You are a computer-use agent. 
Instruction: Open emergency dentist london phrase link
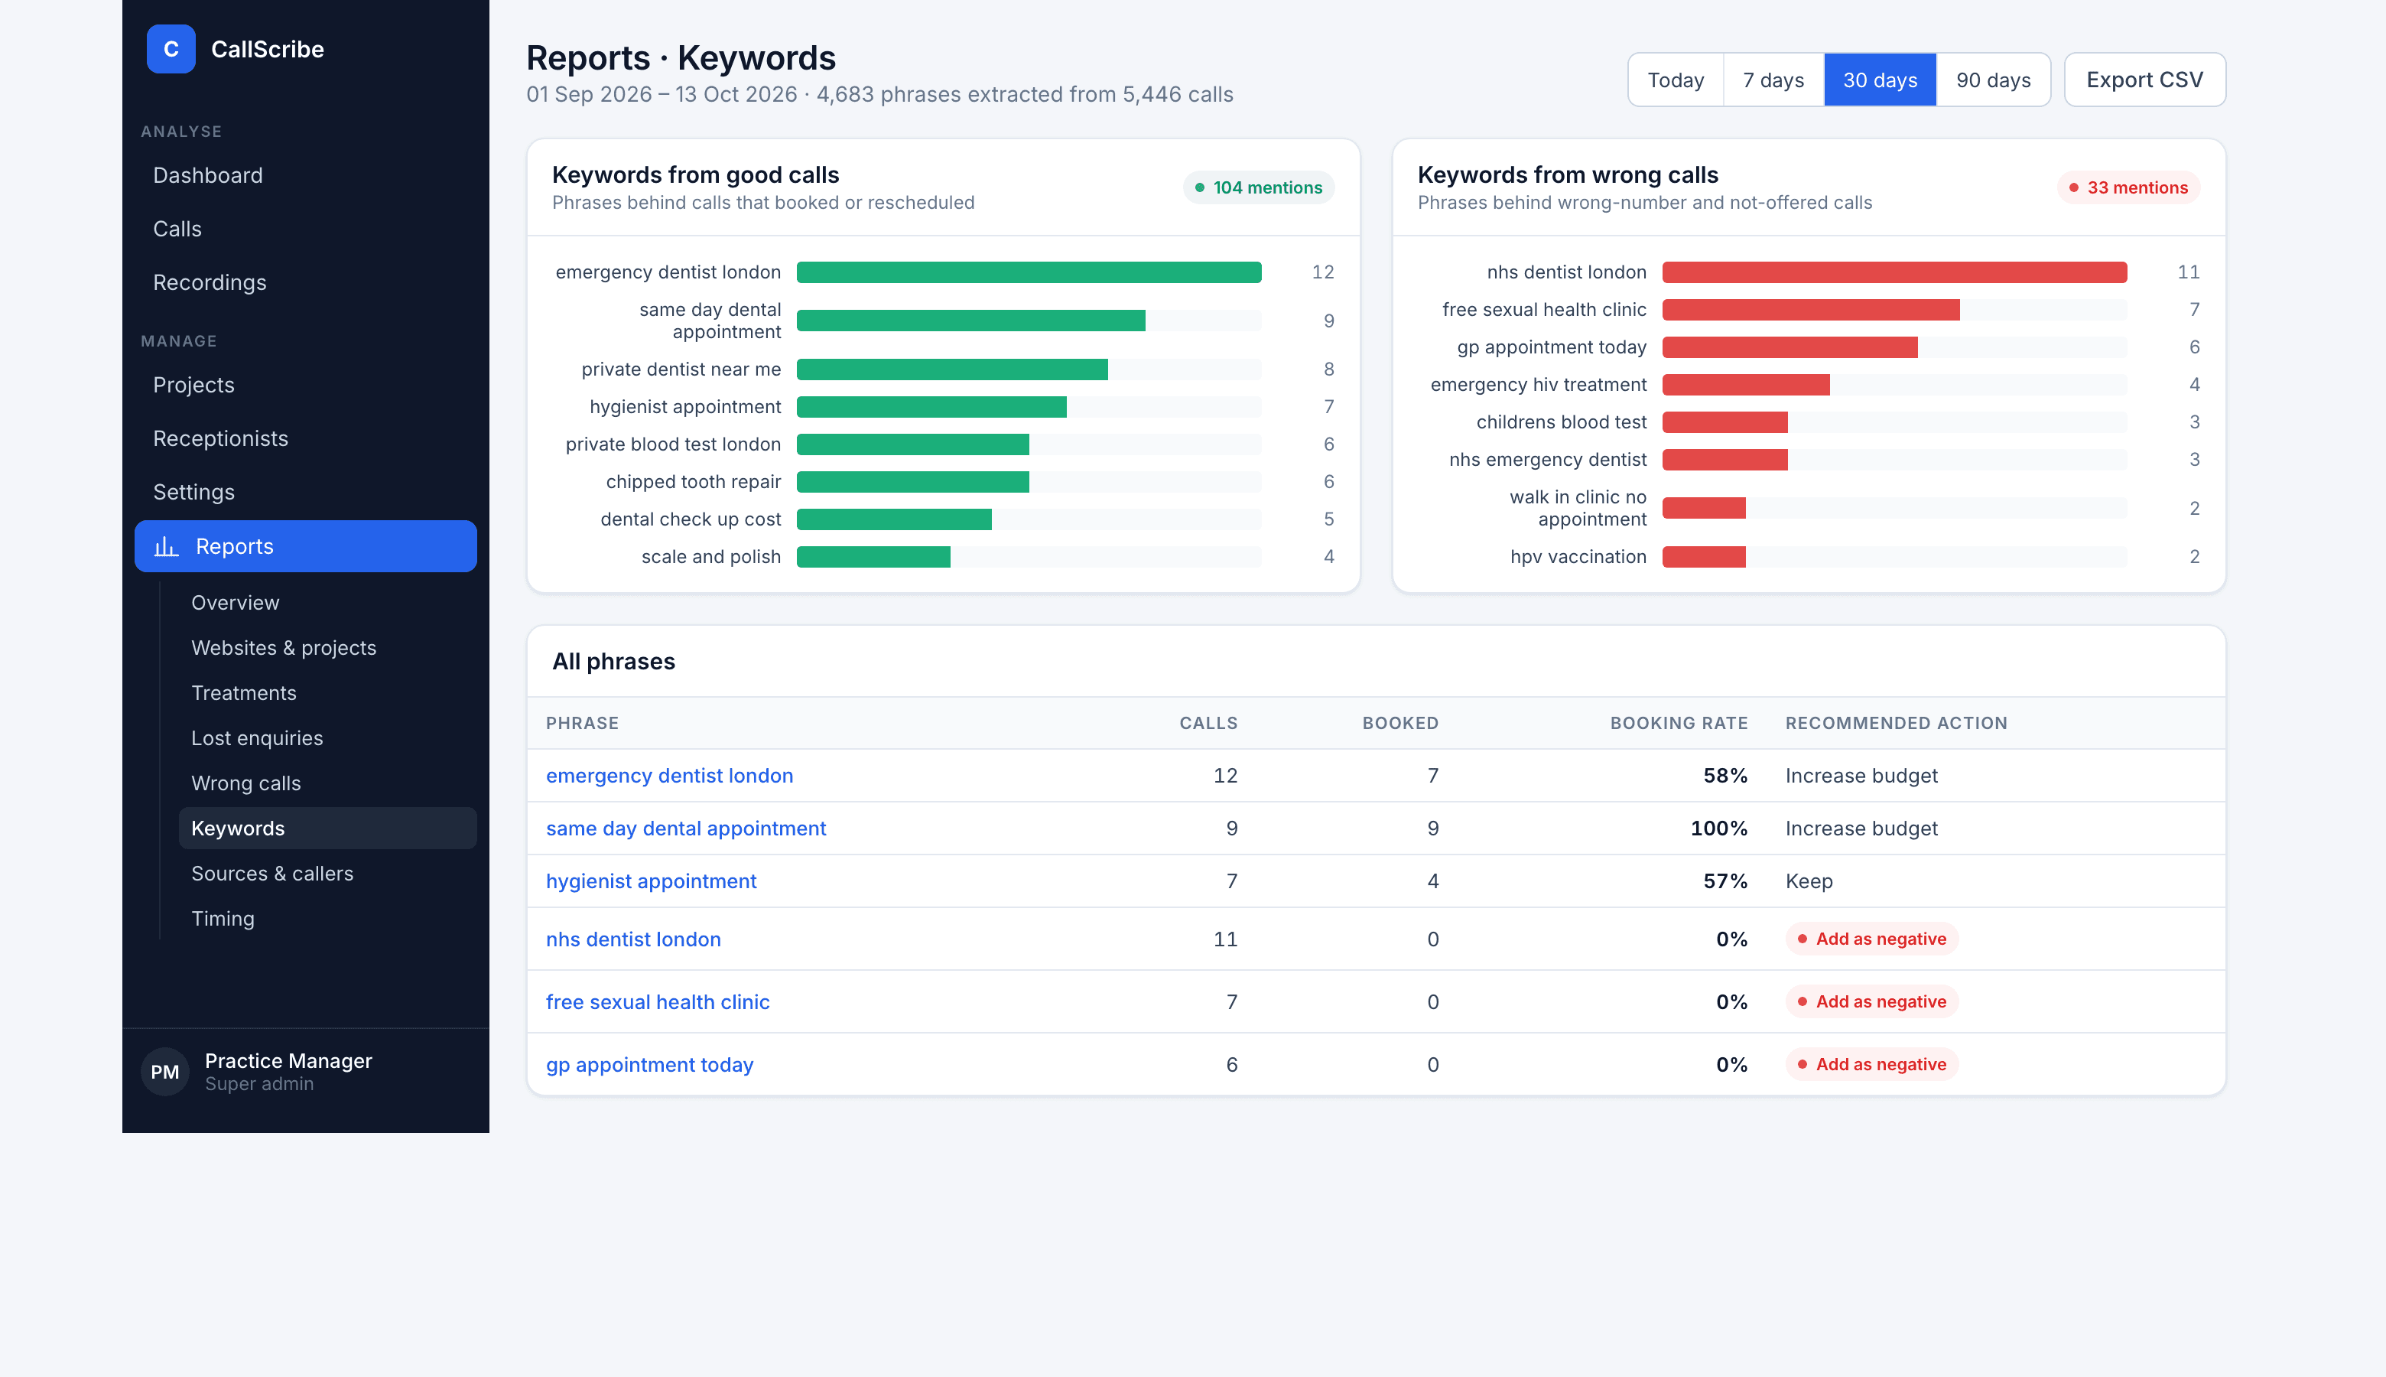(x=669, y=776)
